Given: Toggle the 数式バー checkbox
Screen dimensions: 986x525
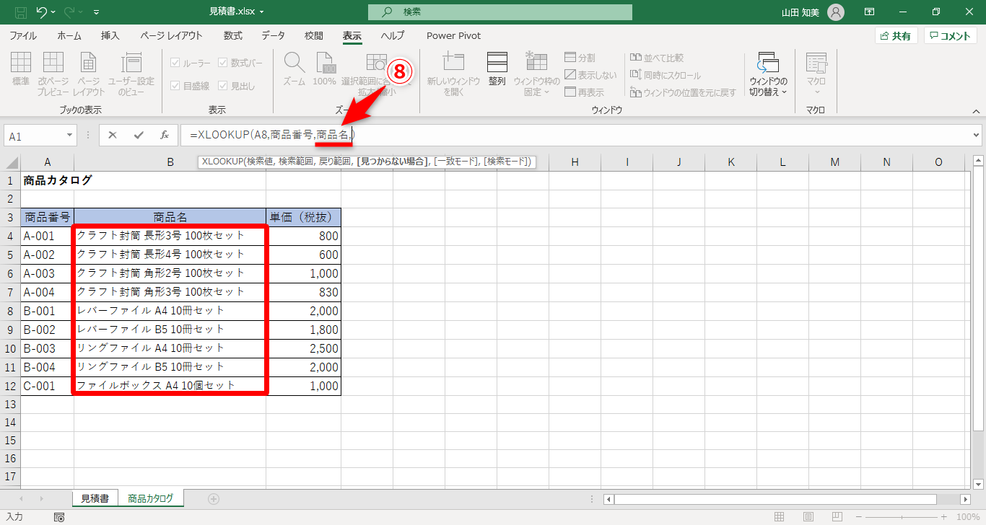Looking at the screenshot, I should [x=222, y=63].
